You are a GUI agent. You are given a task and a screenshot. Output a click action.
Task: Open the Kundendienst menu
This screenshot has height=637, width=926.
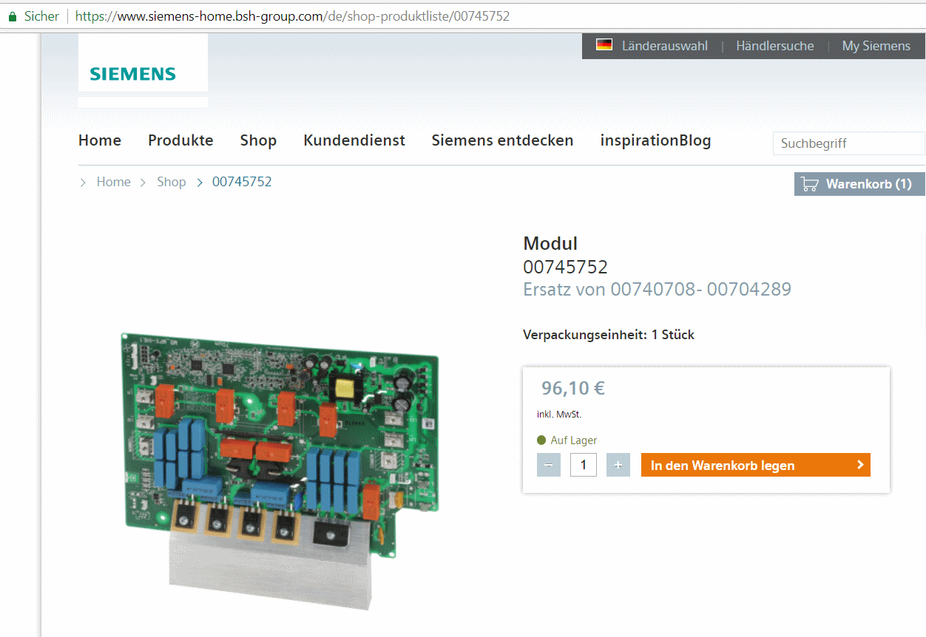354,140
